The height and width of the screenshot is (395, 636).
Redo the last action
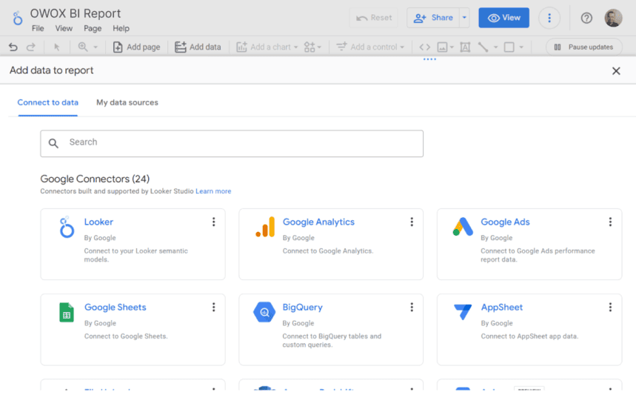click(30, 47)
